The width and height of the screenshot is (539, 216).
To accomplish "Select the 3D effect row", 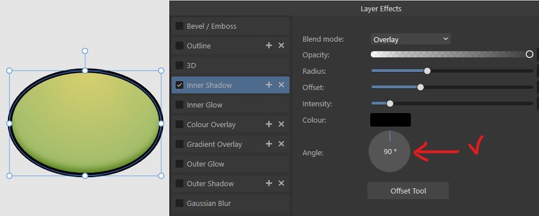I will click(231, 65).
